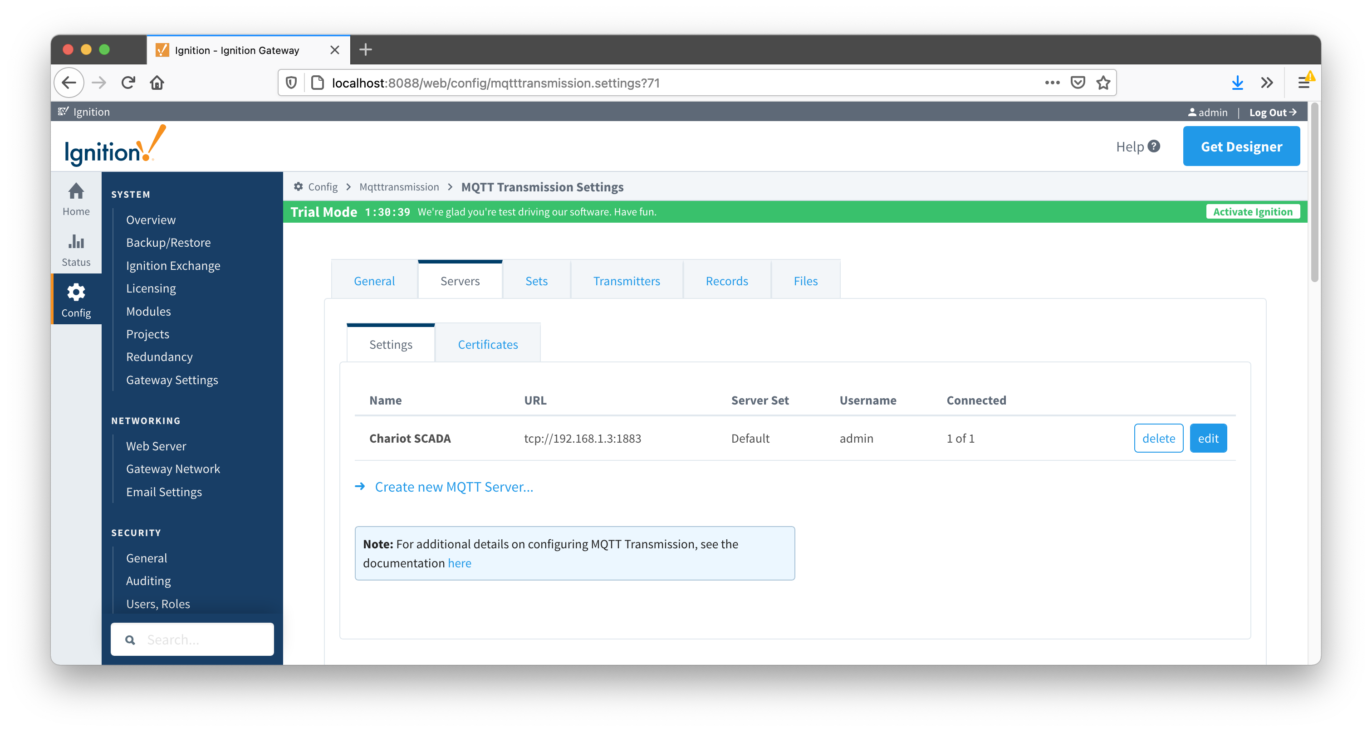Click the '1 of 1' Connected cell
The height and width of the screenshot is (732, 1372).
(960, 438)
